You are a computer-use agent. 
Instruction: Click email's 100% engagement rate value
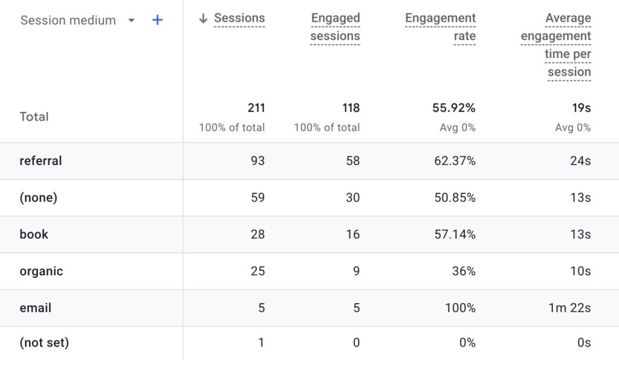point(460,308)
